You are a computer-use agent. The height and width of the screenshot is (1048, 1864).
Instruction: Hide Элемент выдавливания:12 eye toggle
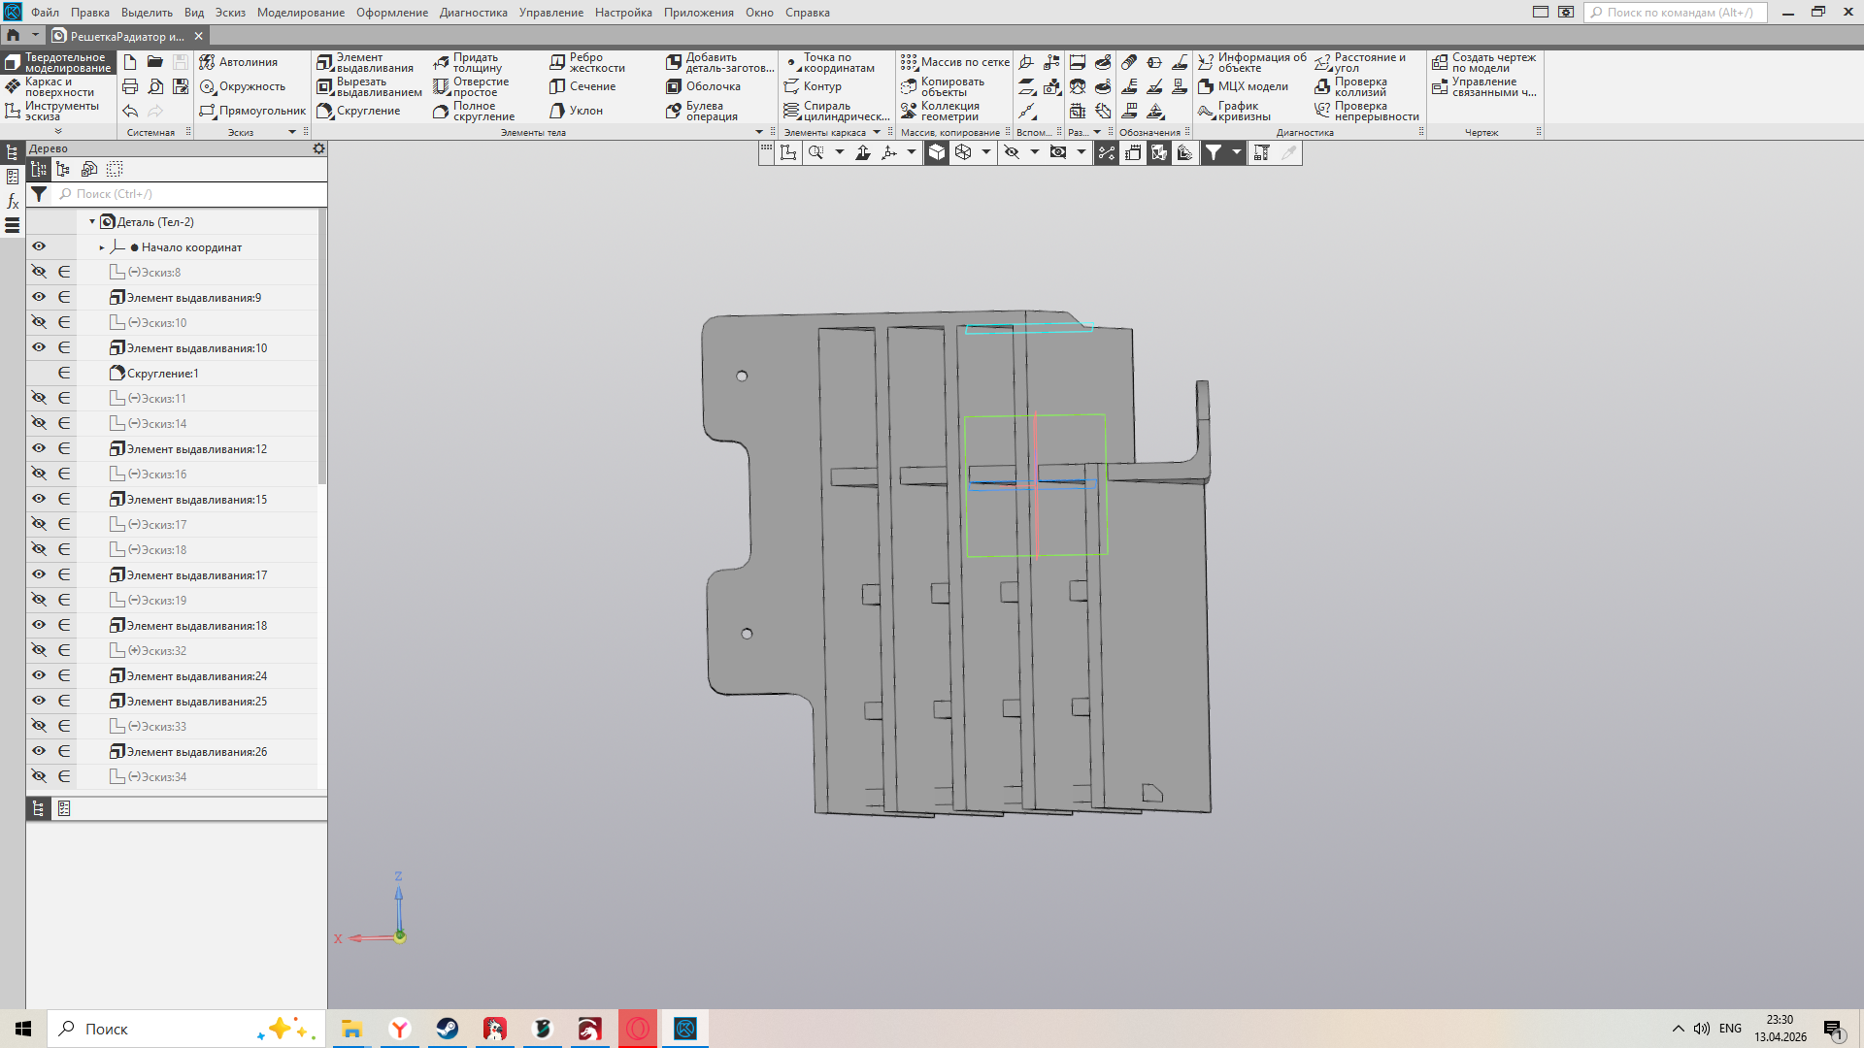[39, 448]
